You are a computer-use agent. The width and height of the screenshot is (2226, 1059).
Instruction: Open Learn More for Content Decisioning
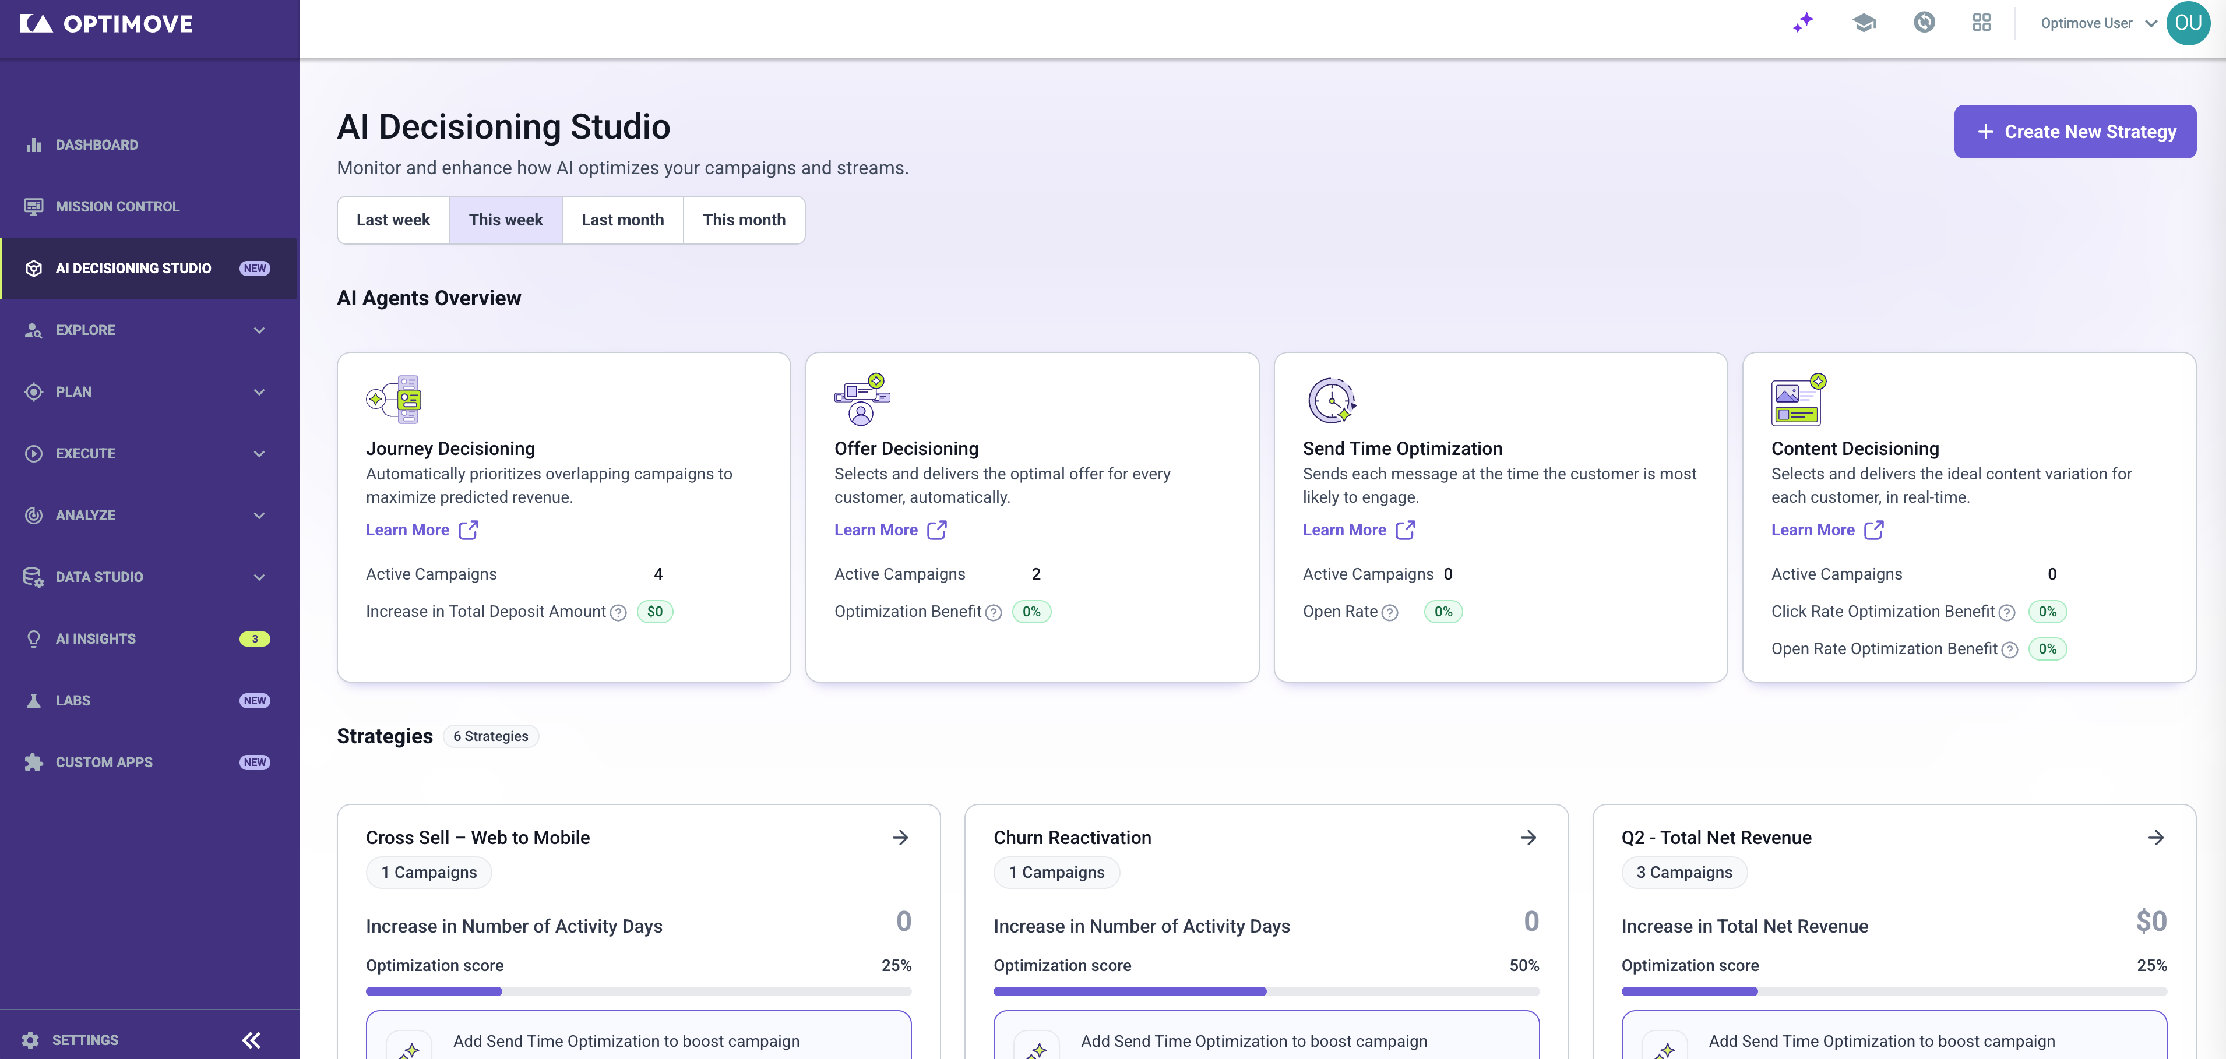pos(1827,529)
